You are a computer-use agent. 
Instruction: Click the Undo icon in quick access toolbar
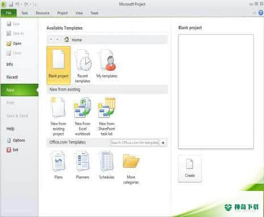tap(18, 5)
